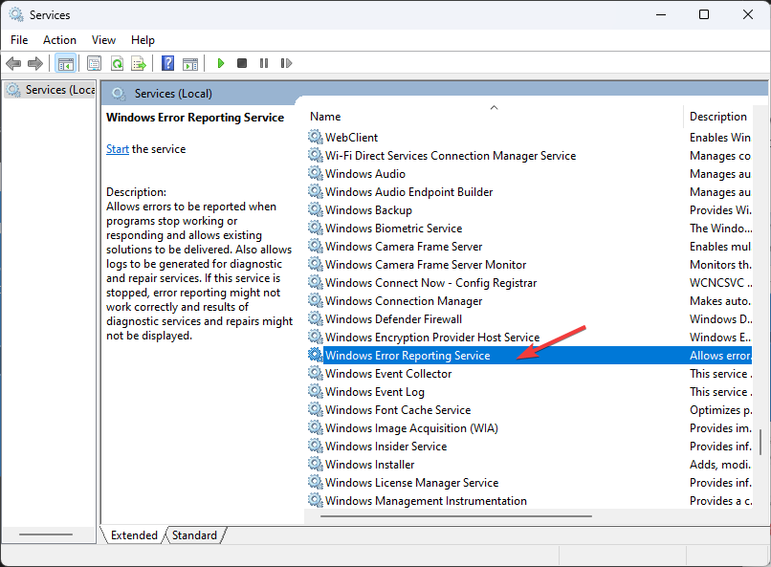Click the gear icon beside Windows Font Cache Service
Image resolution: width=771 pixels, height=567 pixels.
click(x=315, y=410)
